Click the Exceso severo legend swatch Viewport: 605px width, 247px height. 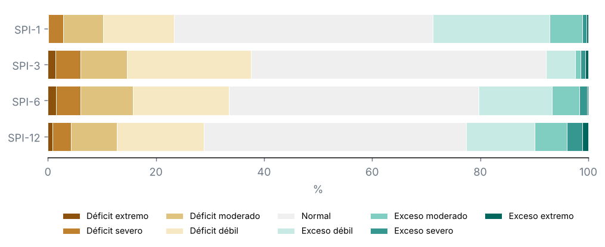[378, 231]
